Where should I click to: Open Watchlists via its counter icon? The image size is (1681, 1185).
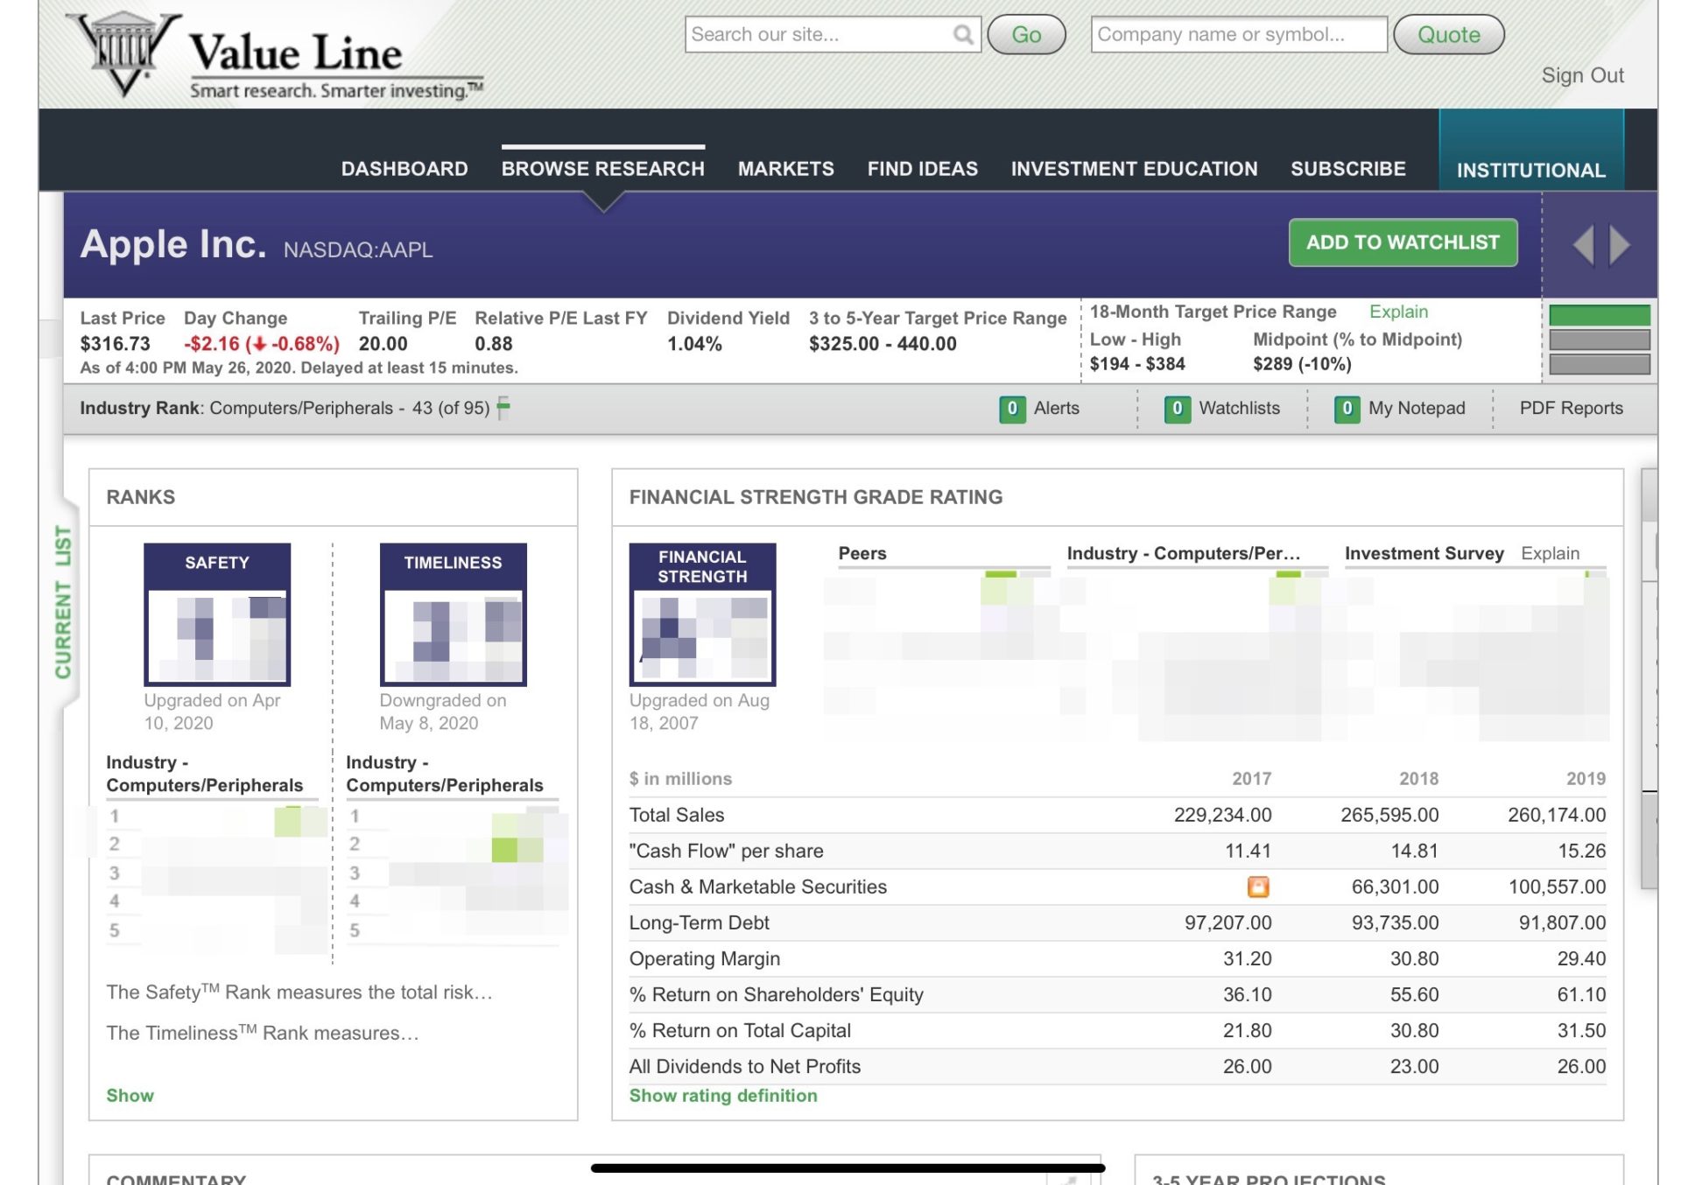point(1178,408)
